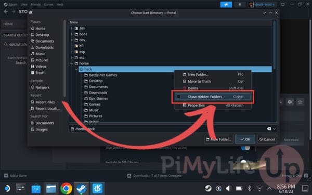Open Discover store from taskbar
312x195 pixels.
pyautogui.click(x=36, y=188)
